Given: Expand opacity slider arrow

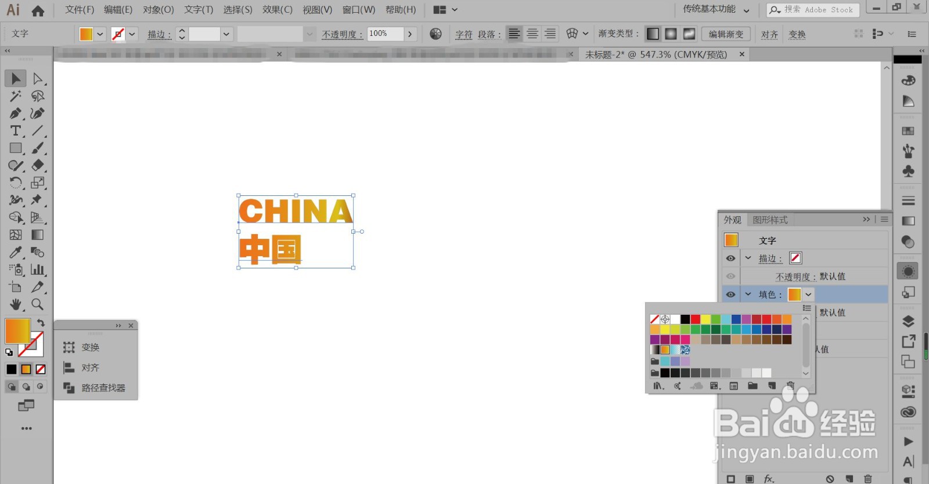Looking at the screenshot, I should pos(411,34).
